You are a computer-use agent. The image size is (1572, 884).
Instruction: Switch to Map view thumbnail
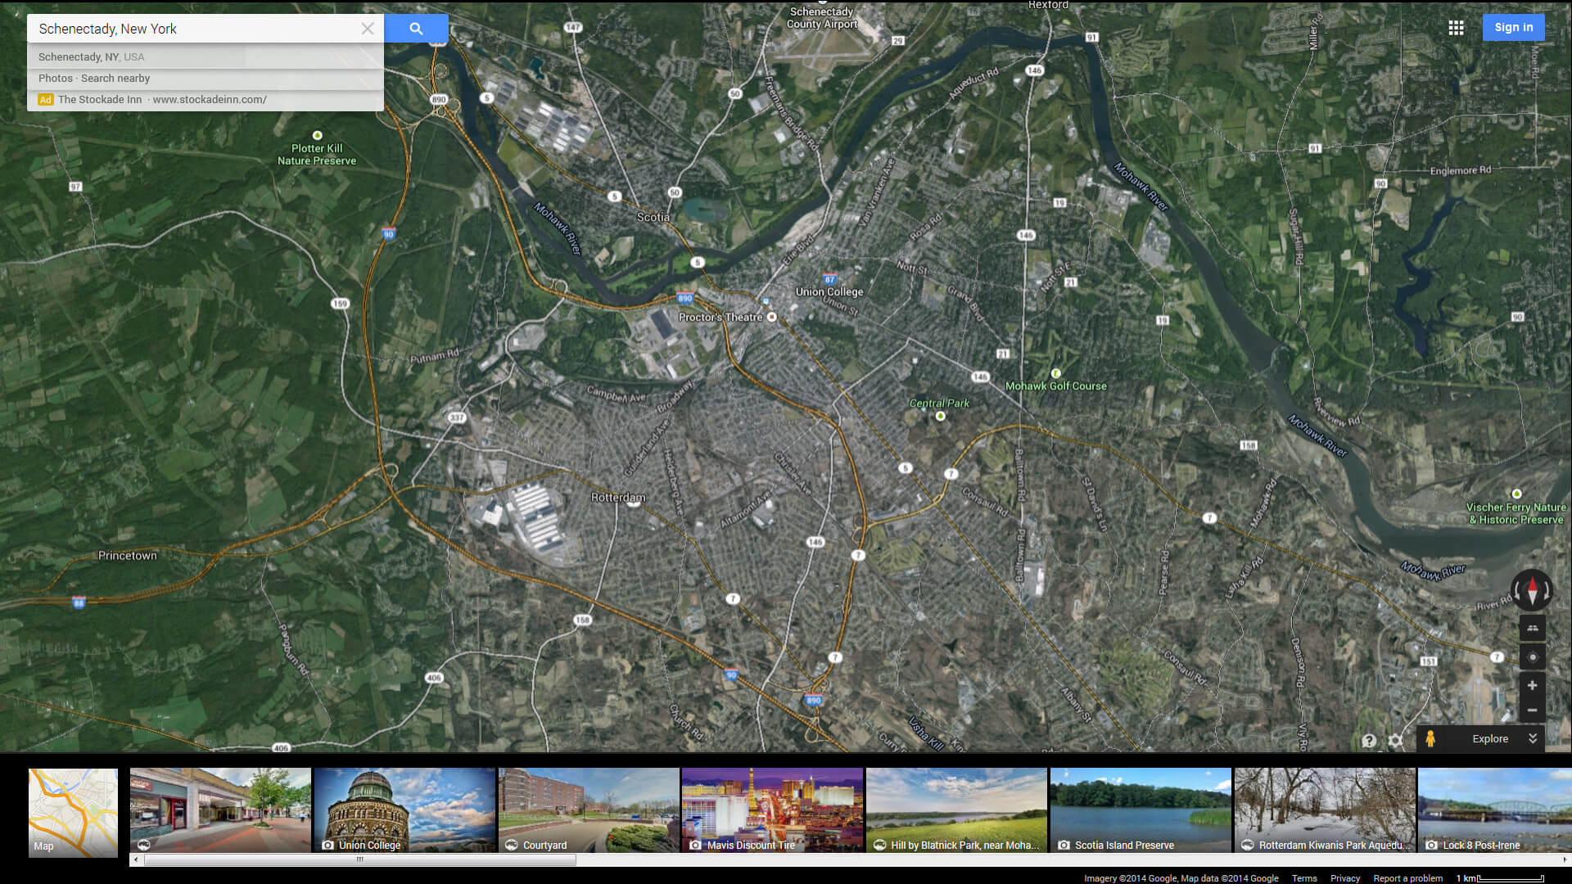(73, 812)
